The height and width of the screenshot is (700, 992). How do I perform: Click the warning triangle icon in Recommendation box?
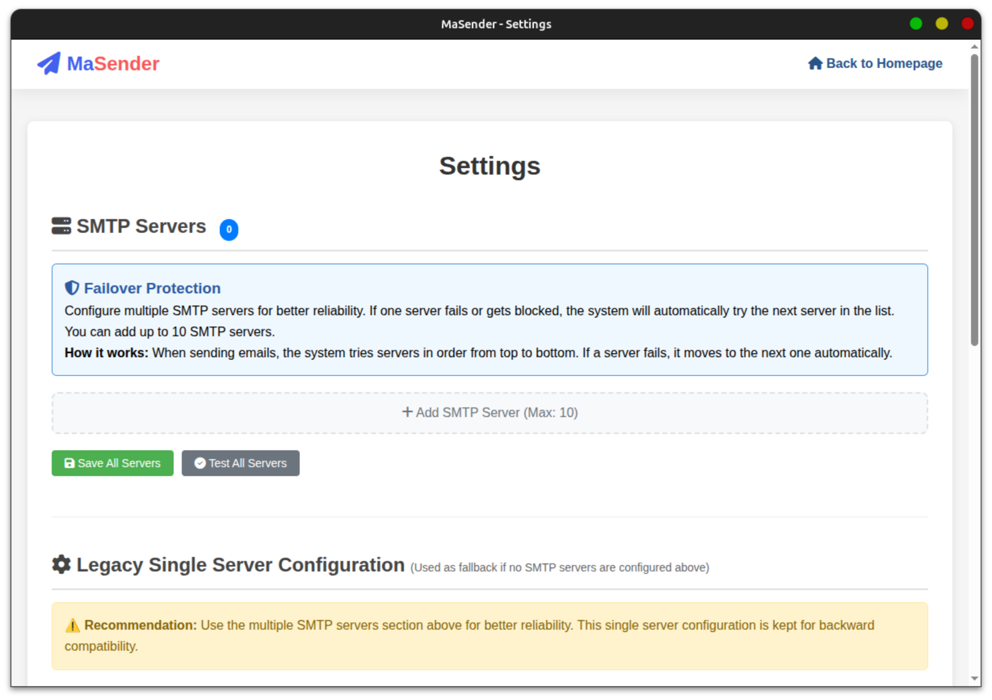tap(73, 626)
